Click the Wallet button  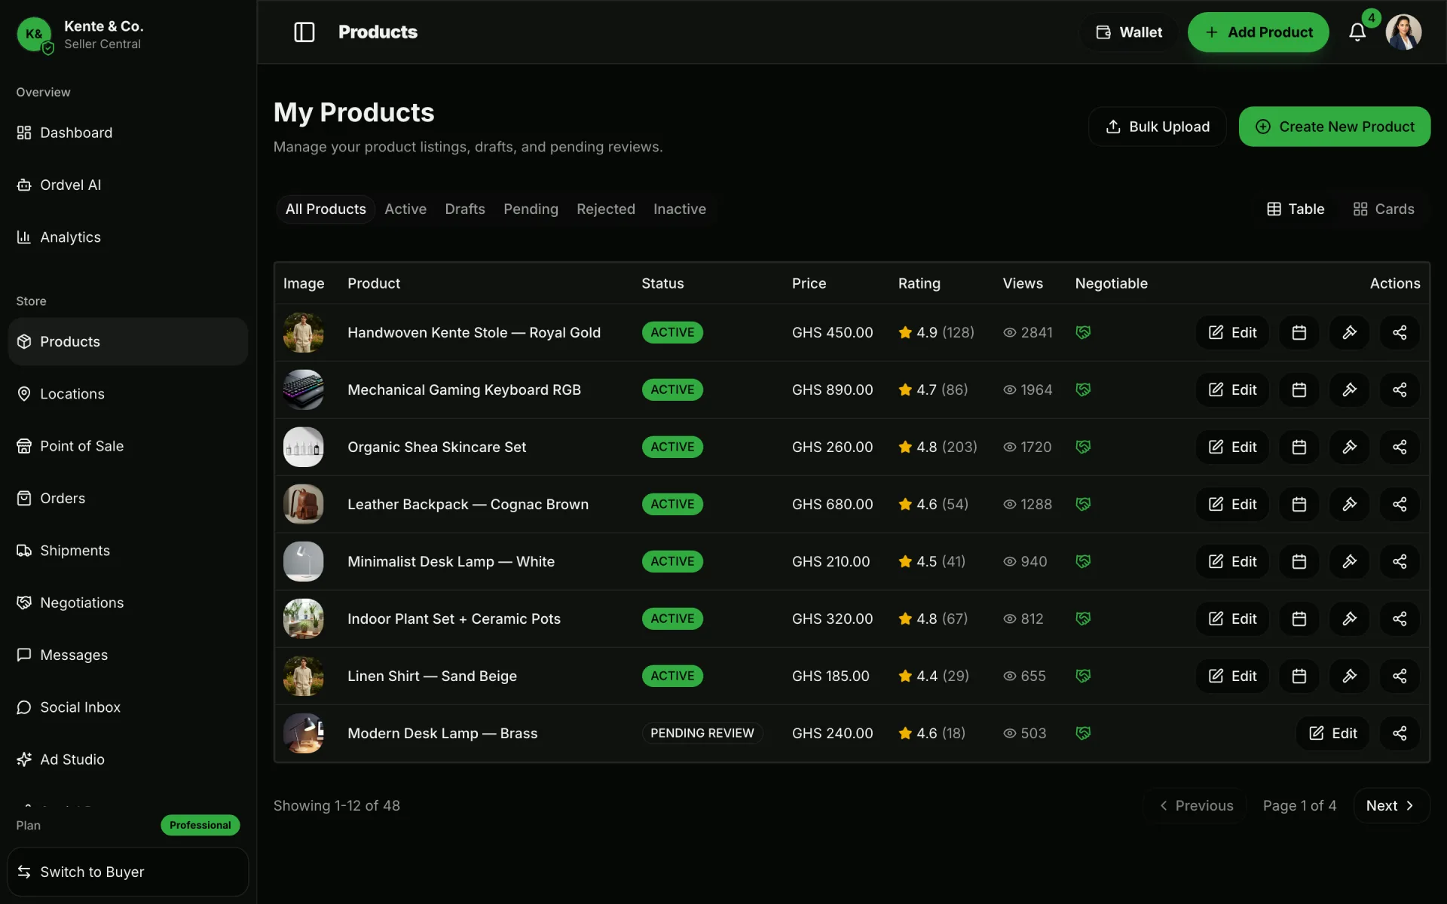(1128, 32)
